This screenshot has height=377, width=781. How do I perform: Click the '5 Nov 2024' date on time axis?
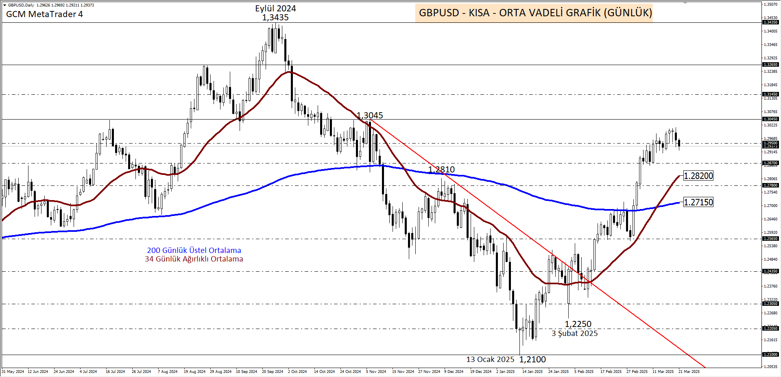[376, 372]
